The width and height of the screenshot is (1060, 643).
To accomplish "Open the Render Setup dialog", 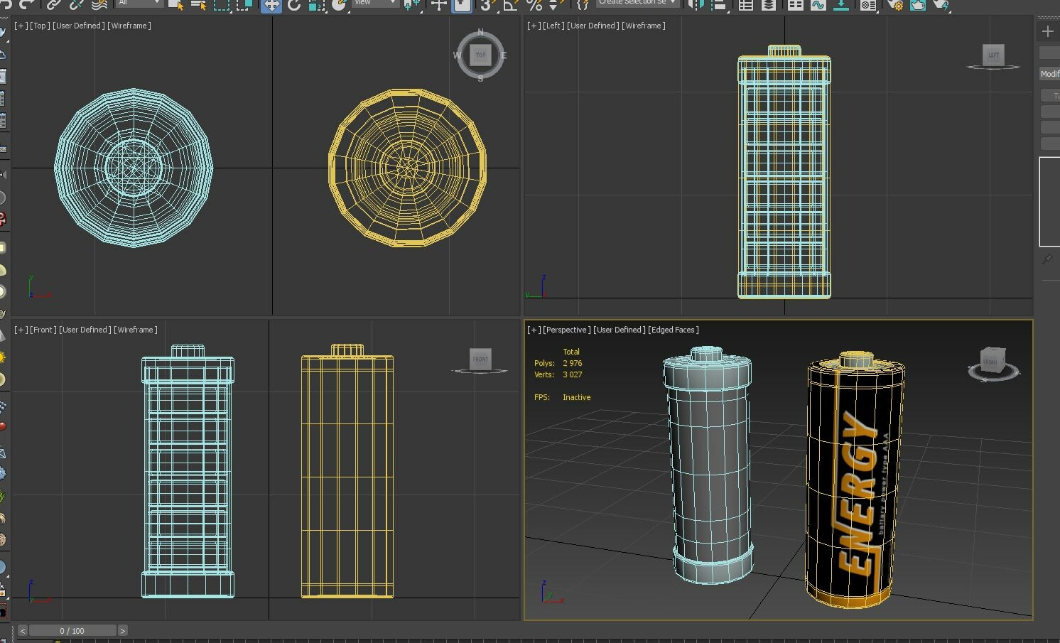I will pos(895,5).
